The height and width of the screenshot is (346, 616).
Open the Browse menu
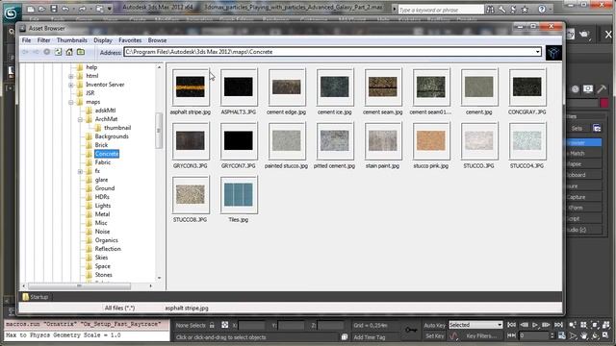click(x=157, y=40)
